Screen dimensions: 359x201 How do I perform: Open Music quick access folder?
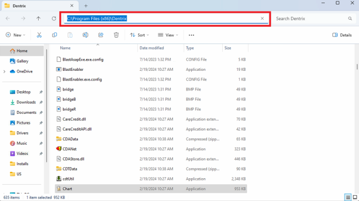click(22, 143)
